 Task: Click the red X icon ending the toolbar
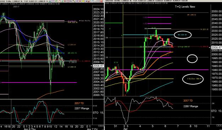[101, 1]
